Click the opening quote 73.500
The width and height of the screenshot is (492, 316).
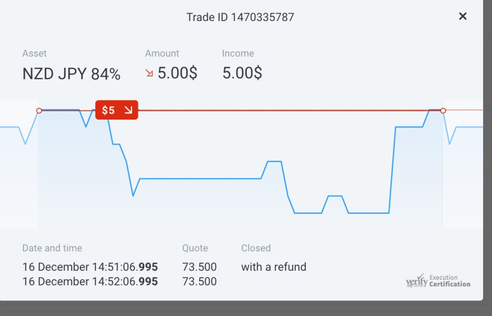[199, 266]
